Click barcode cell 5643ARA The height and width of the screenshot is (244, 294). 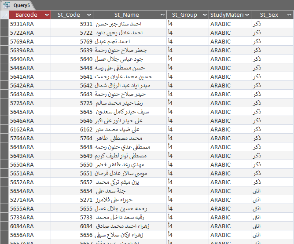[29, 95]
